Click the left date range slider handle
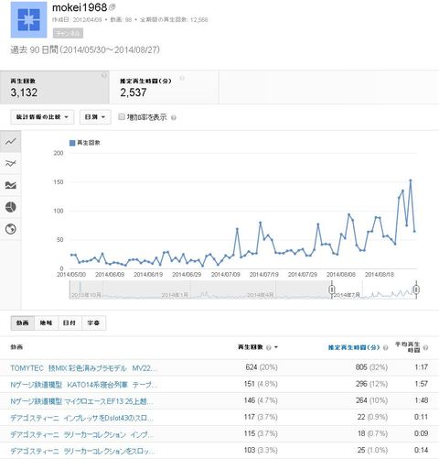The width and height of the screenshot is (439, 459). pyautogui.click(x=332, y=290)
